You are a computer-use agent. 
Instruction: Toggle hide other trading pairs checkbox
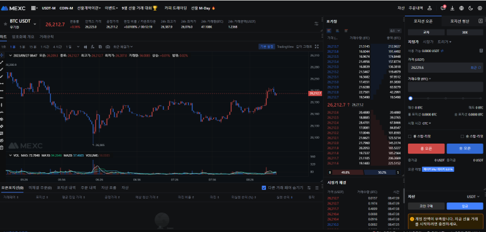[264, 187]
